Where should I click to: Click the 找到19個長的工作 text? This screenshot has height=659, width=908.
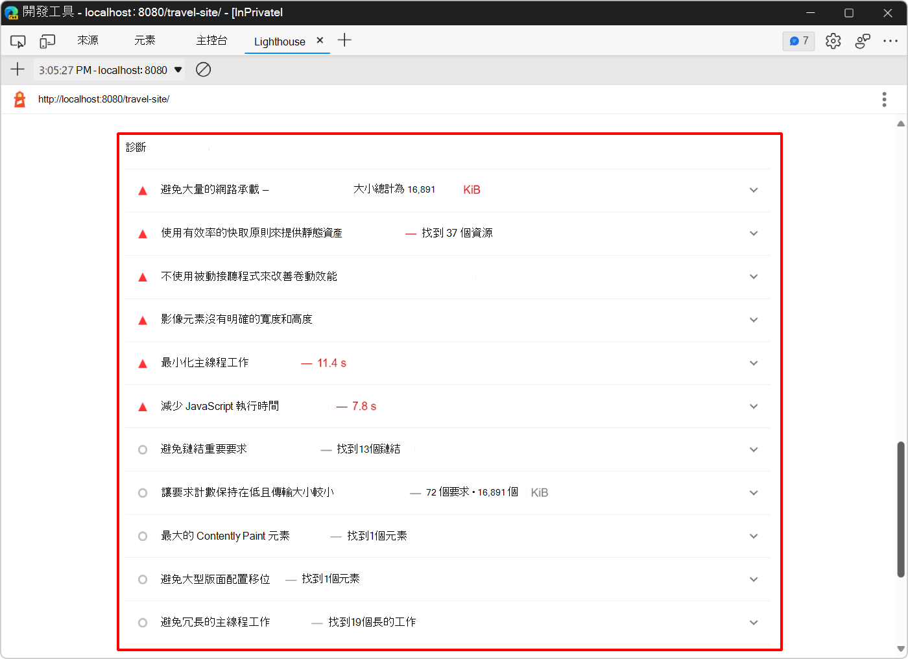372,622
